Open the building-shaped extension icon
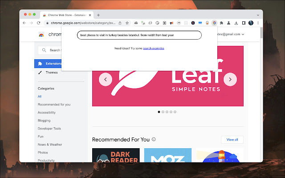 [164, 23]
